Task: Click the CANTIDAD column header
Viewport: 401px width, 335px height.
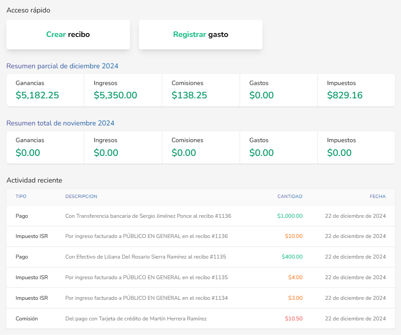Action: pos(290,196)
